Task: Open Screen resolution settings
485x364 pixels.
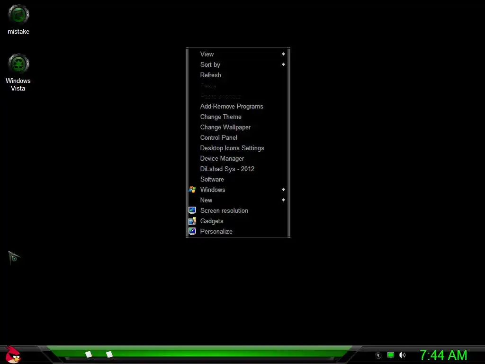Action: 238,211
